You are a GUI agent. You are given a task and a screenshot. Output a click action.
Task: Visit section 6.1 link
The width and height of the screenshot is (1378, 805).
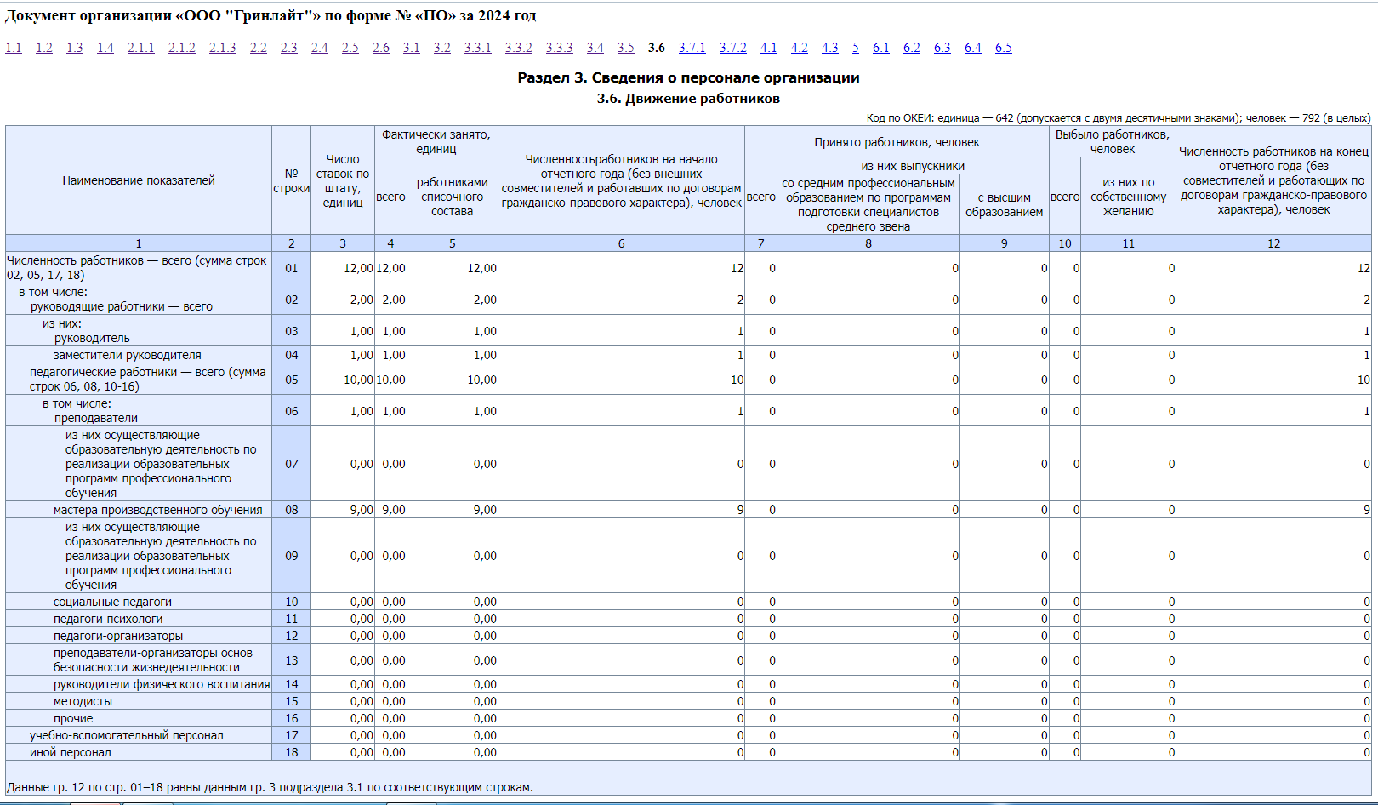pos(881,48)
